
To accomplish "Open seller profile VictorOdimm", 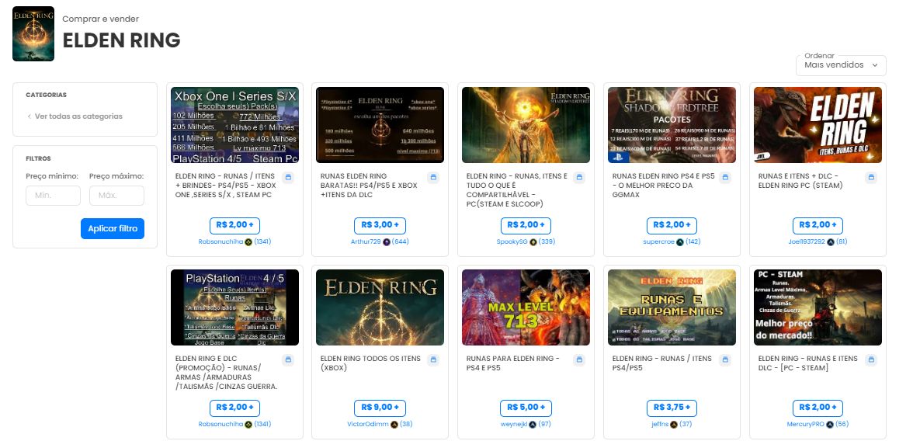I will (368, 424).
